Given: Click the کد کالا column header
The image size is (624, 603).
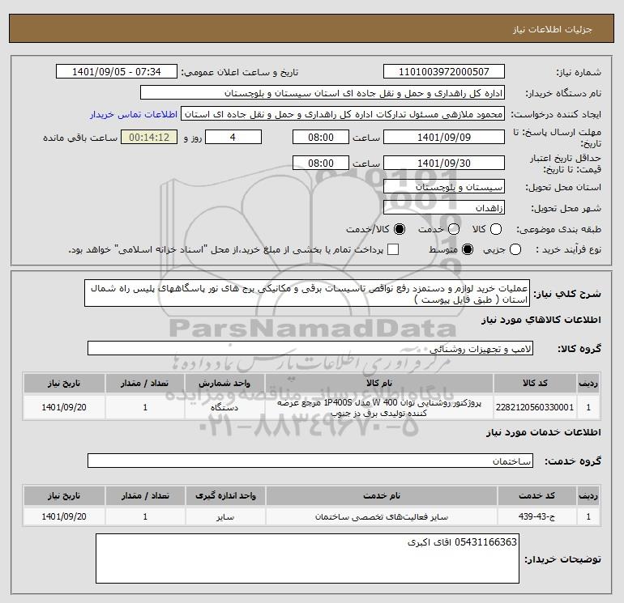Looking at the screenshot, I should pyautogui.click(x=535, y=383).
